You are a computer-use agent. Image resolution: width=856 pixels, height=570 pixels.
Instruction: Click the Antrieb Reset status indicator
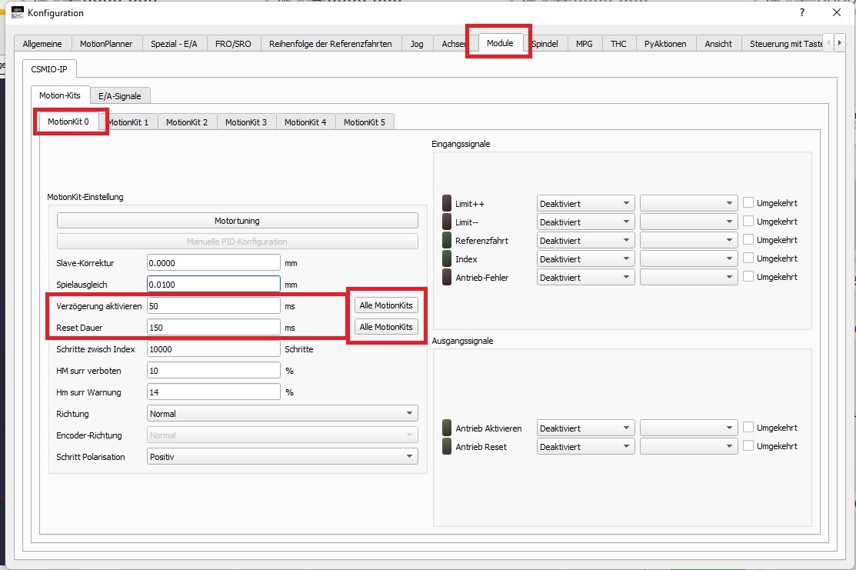tap(447, 447)
